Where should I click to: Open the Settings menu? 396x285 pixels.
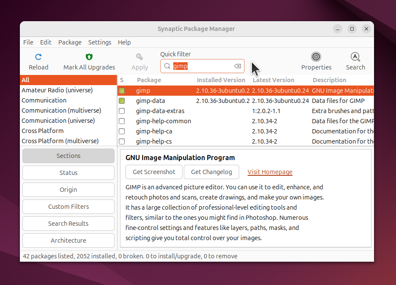[100, 42]
